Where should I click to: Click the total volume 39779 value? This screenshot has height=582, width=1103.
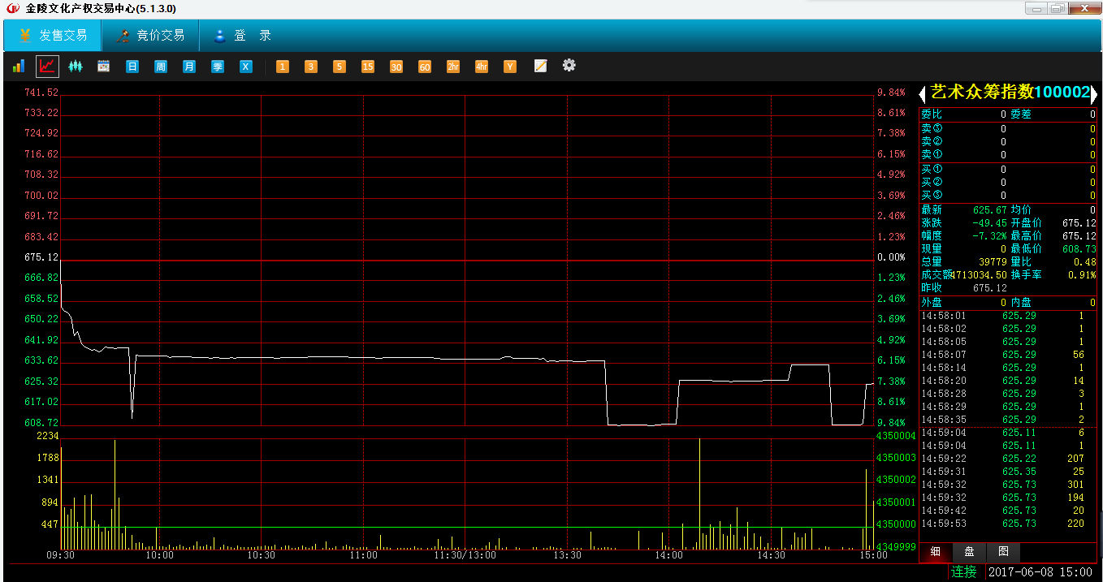pyautogui.click(x=993, y=261)
